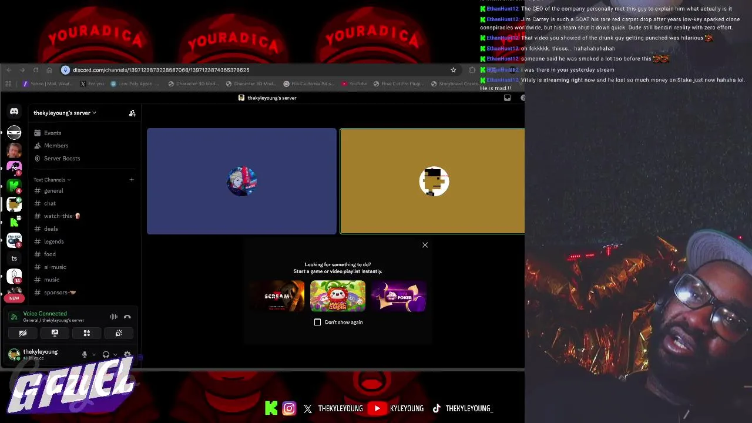Open the white feather server icon

14,276
